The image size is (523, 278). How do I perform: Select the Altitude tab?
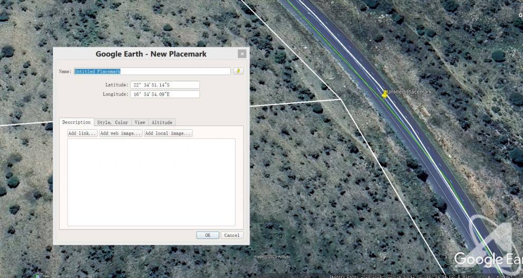pyautogui.click(x=162, y=122)
